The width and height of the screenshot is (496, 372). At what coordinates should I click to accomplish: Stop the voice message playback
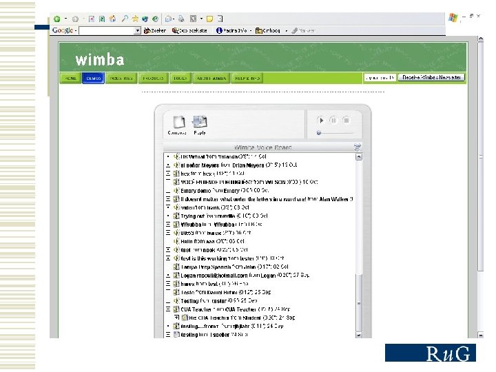tap(346, 121)
